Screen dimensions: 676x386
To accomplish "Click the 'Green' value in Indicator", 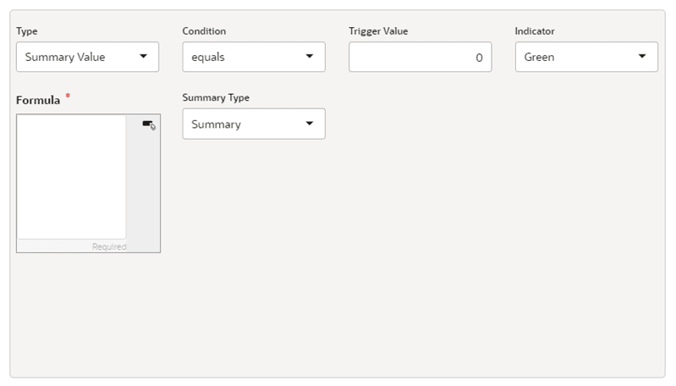I will point(540,58).
